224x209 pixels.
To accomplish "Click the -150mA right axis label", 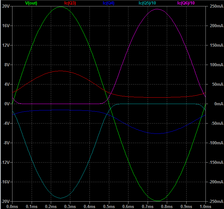I will 216,162.
